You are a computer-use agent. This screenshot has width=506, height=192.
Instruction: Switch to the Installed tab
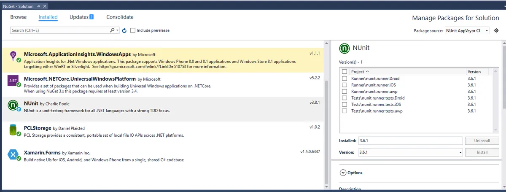(x=48, y=17)
